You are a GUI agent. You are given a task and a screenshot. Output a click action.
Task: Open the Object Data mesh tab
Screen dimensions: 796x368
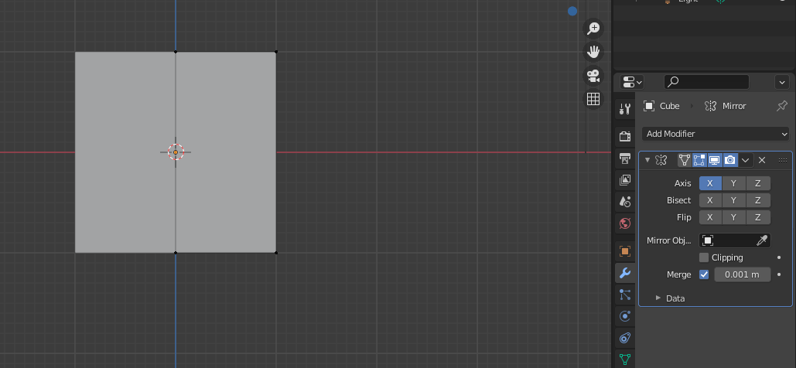tap(625, 359)
